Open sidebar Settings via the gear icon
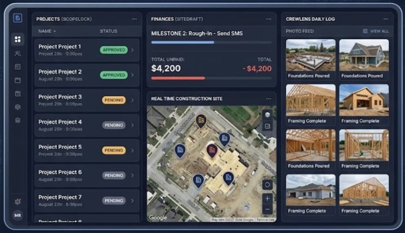The image size is (405, 233). click(17, 107)
